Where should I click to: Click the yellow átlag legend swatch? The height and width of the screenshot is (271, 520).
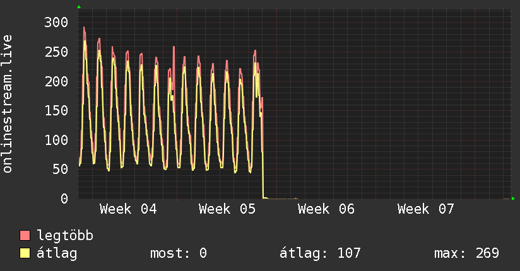[25, 253]
